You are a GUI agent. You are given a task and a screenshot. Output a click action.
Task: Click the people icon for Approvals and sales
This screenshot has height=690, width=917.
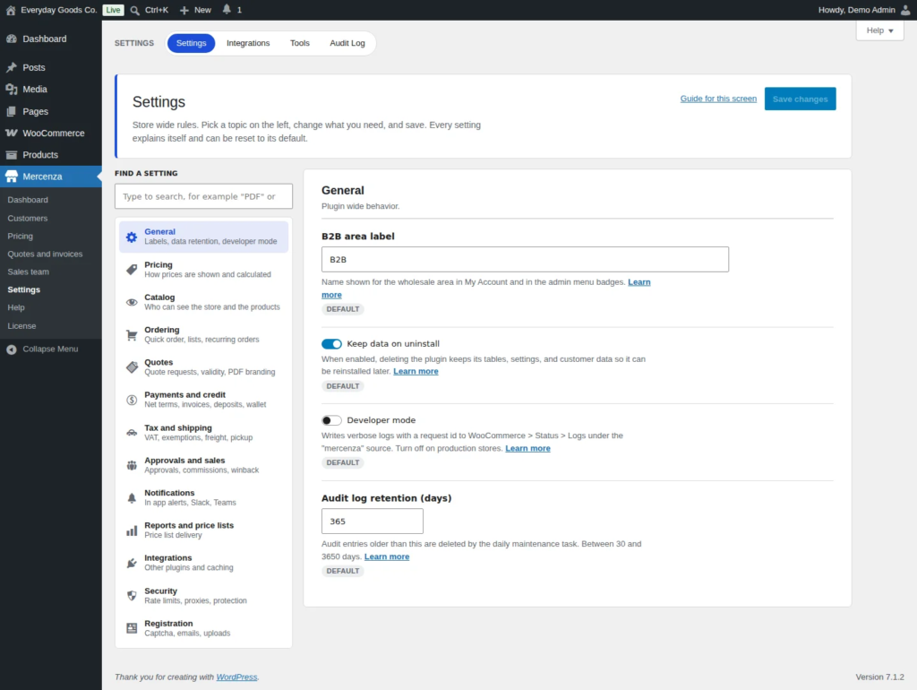(x=132, y=465)
